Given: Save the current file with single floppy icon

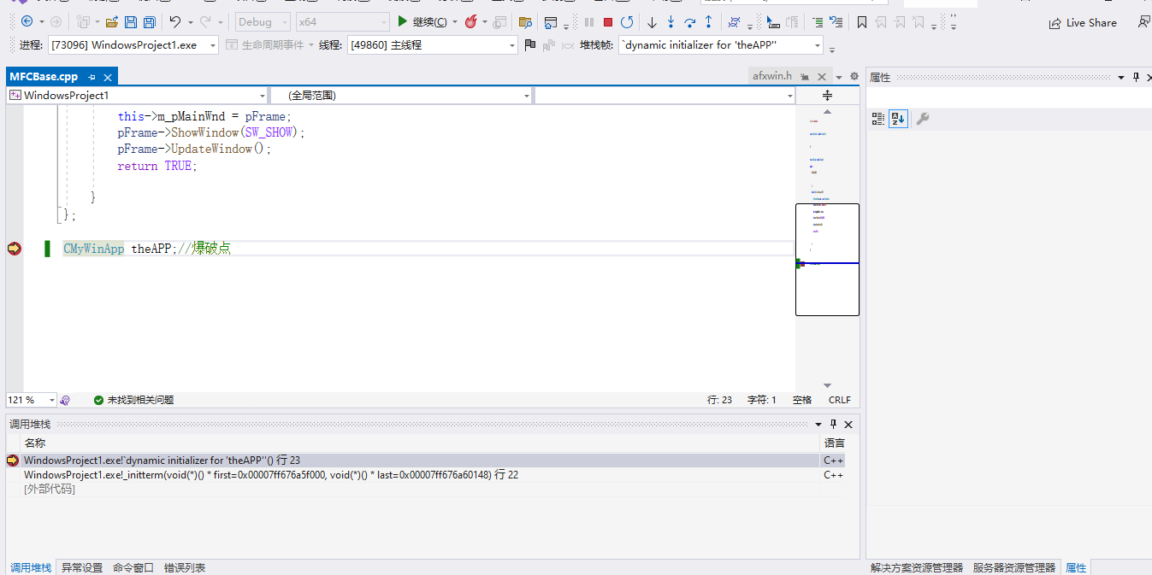Looking at the screenshot, I should 131,21.
